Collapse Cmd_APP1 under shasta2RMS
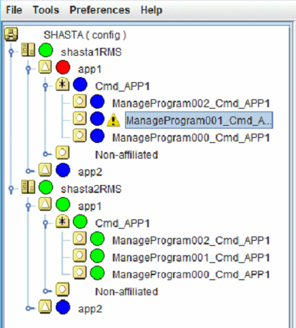 [x=46, y=224]
